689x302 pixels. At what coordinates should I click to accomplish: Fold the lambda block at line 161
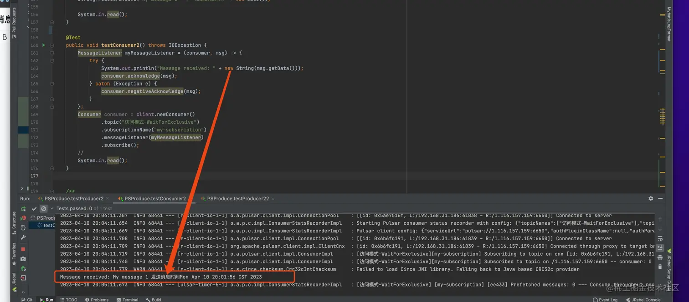point(52,53)
